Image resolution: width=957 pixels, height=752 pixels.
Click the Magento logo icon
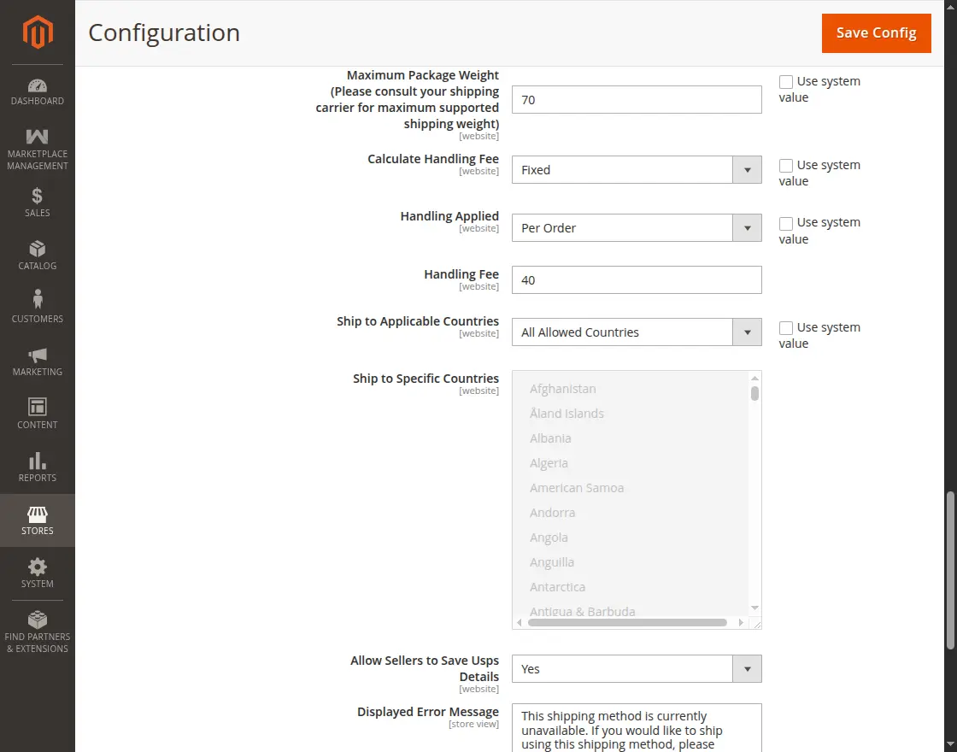(x=37, y=34)
